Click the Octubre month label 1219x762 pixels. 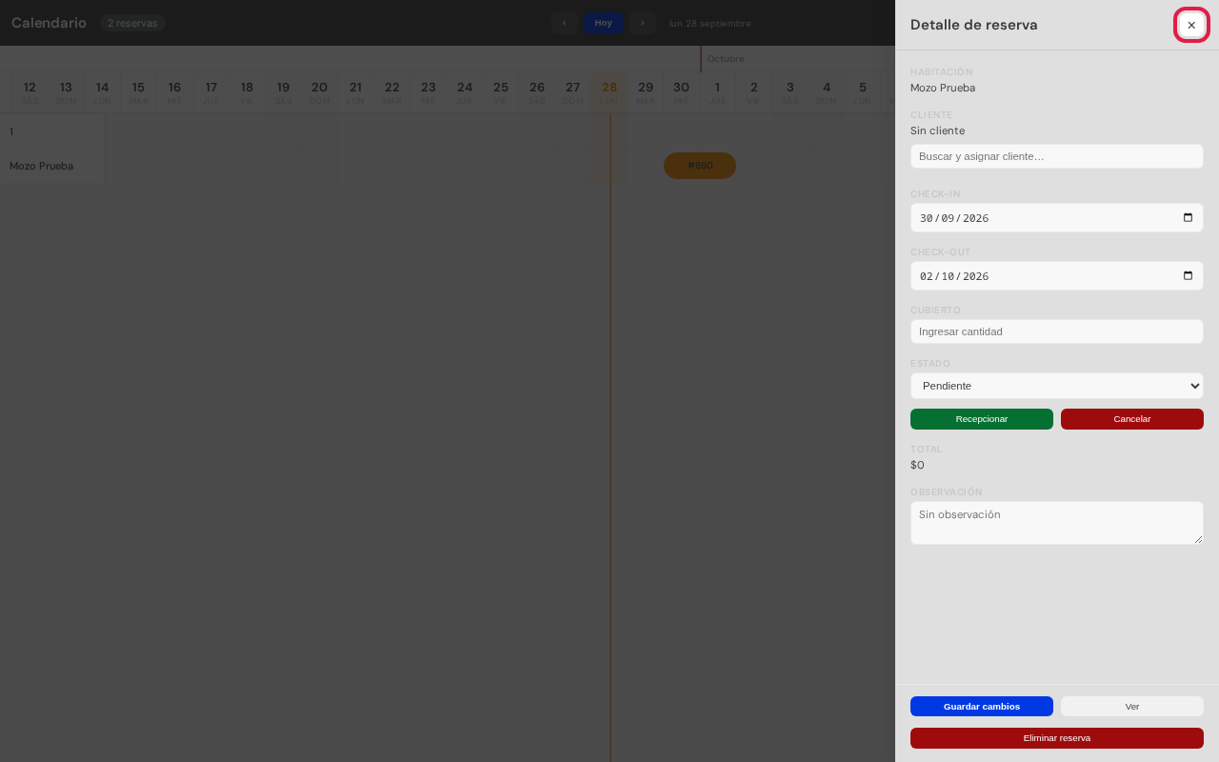coord(726,59)
